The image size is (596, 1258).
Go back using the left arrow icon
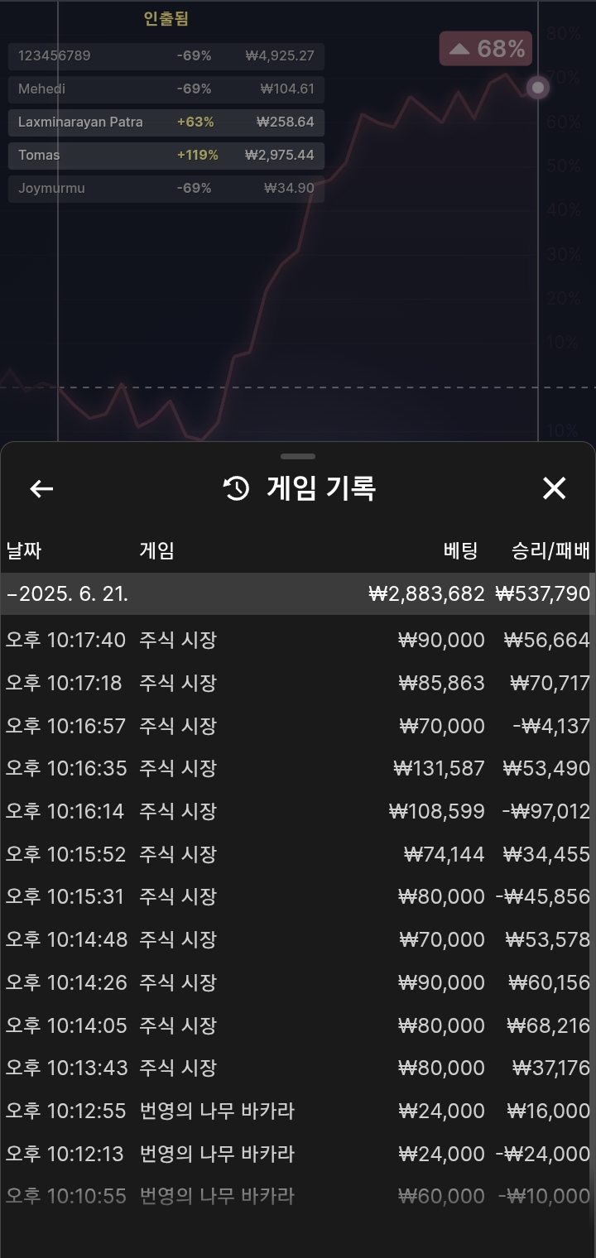(x=41, y=489)
